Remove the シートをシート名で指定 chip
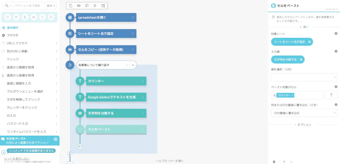Screen dimensions: 340x164 click(x=310, y=42)
